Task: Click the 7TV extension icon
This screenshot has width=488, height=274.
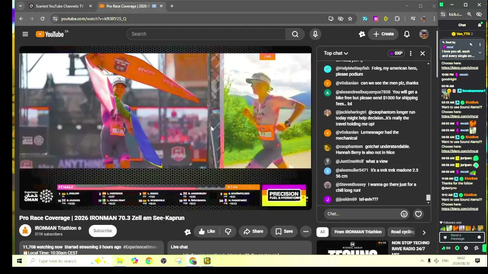Action: click(x=365, y=19)
